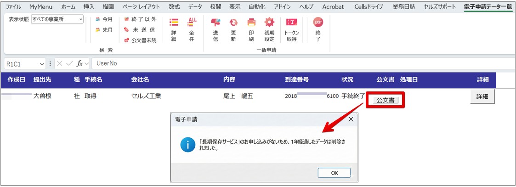Click the 処理日 column header
The height and width of the screenshot is (187, 516).
point(409,79)
